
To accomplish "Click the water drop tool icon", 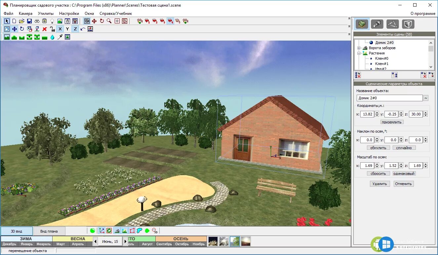I will click(52, 37).
